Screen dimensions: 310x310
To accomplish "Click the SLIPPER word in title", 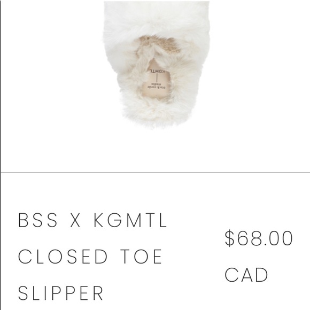I will click(60, 293).
